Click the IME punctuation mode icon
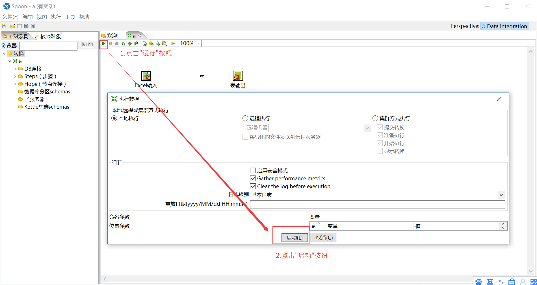This screenshot has height=285, width=537. coord(501,282)
